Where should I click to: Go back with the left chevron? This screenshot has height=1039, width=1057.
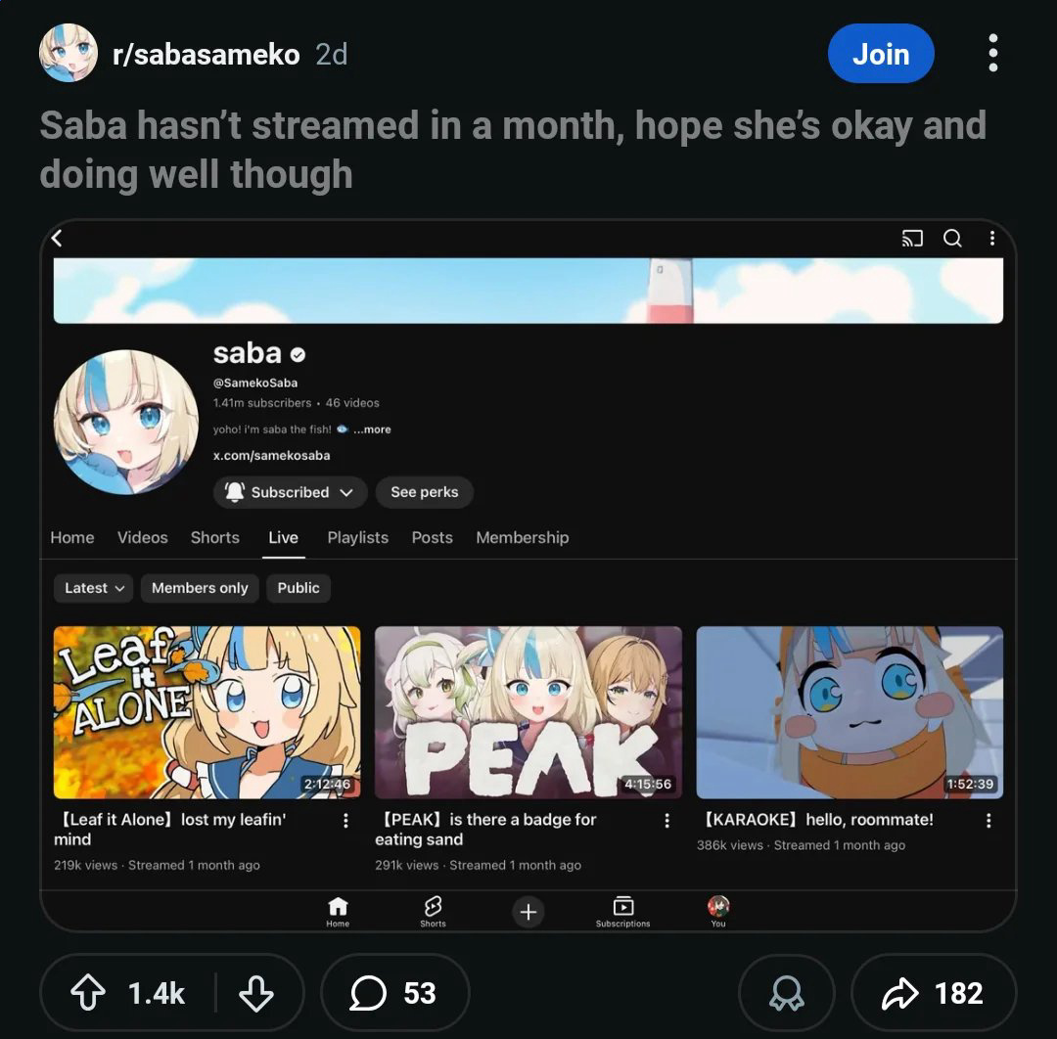pos(58,238)
